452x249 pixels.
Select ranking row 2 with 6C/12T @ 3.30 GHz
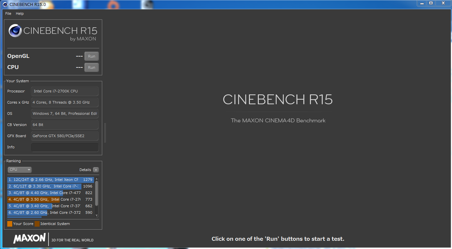coord(50,186)
